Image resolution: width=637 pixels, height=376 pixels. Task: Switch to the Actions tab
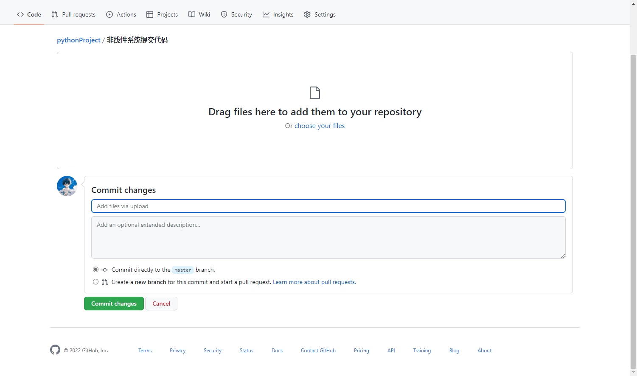click(121, 14)
